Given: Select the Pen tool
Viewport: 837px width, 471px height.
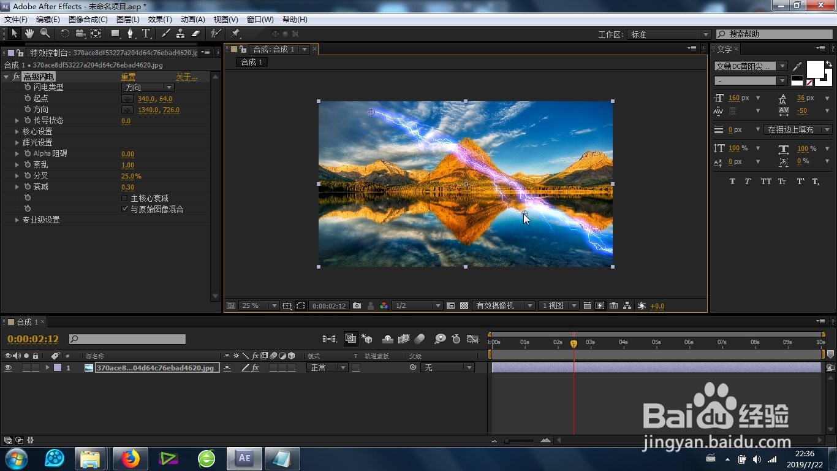Looking at the screenshot, I should point(131,33).
